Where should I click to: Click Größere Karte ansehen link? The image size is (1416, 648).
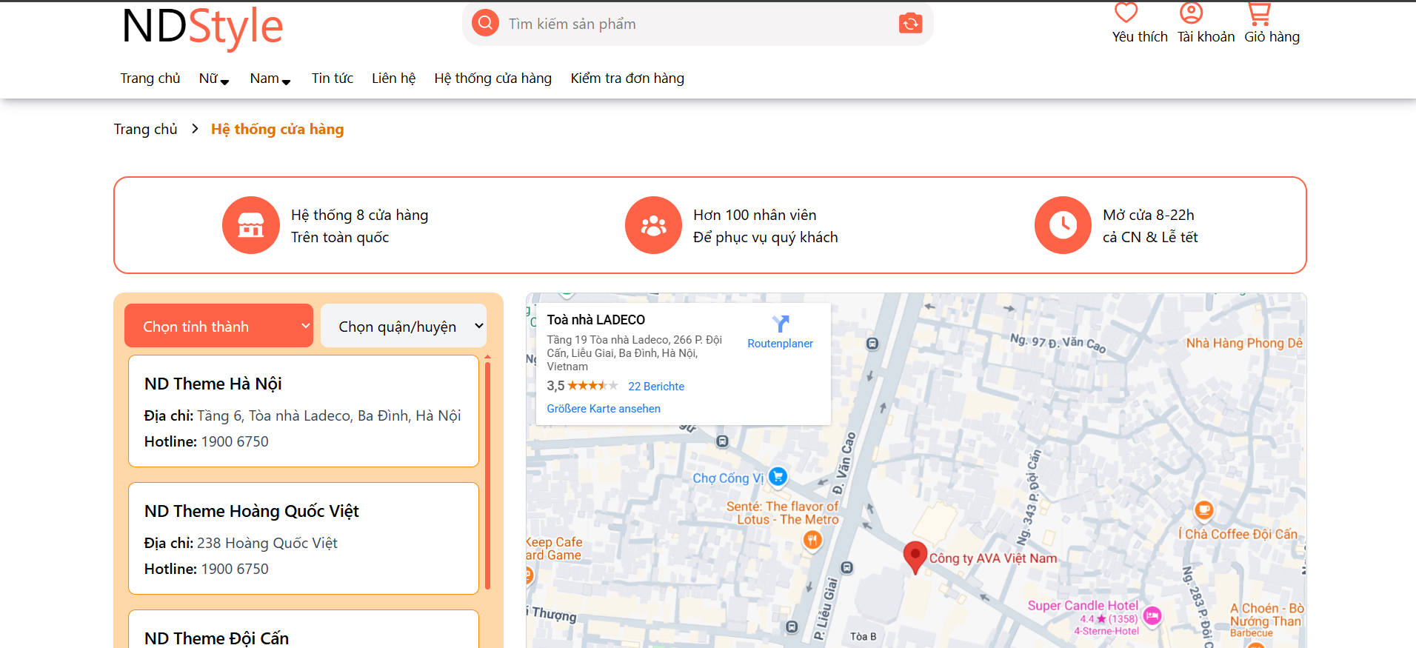click(604, 409)
